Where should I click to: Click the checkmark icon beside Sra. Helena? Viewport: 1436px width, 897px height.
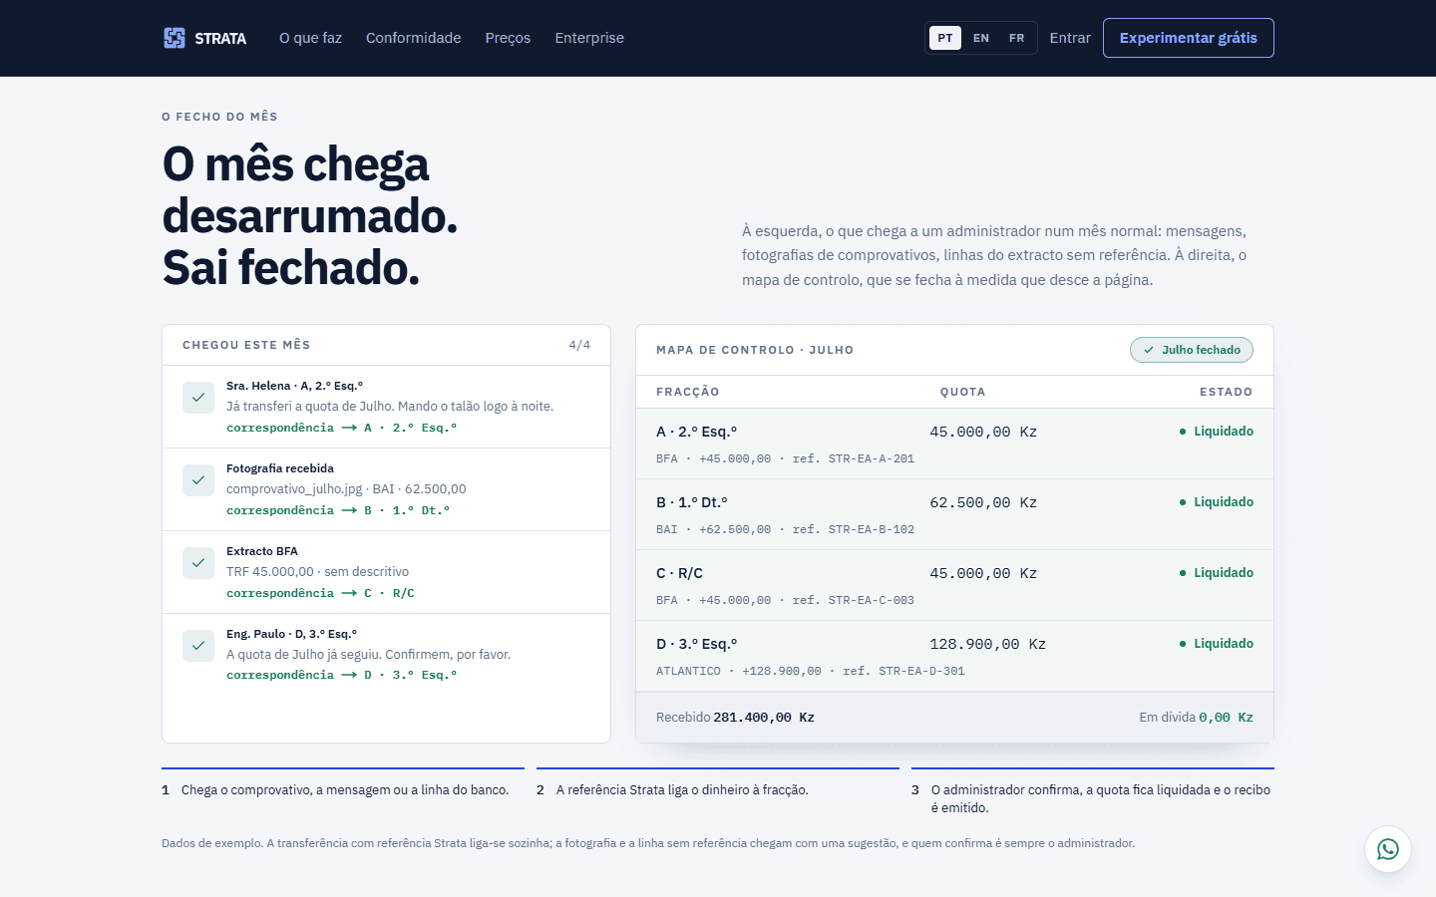tap(198, 398)
